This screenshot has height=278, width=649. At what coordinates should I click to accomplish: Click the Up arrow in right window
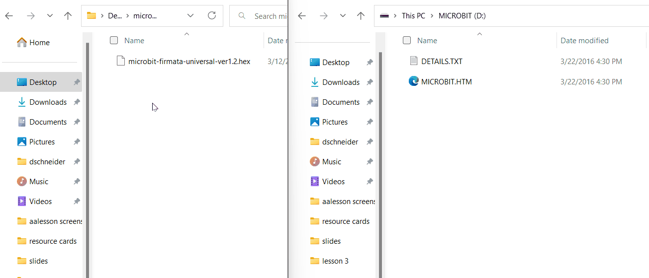click(x=361, y=16)
